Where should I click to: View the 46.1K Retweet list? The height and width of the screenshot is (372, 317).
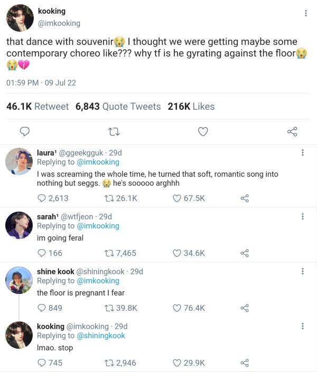[x=37, y=106]
